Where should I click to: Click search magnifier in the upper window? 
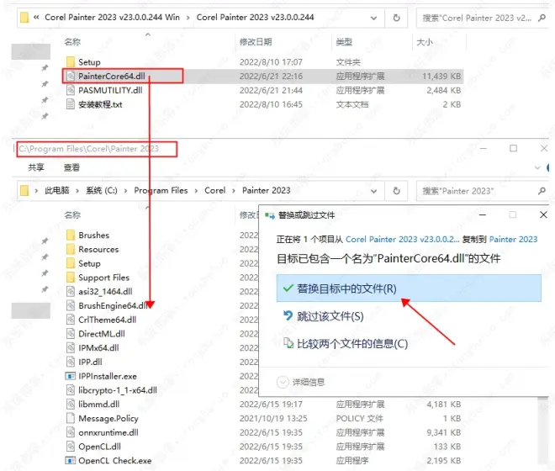pyautogui.click(x=542, y=18)
